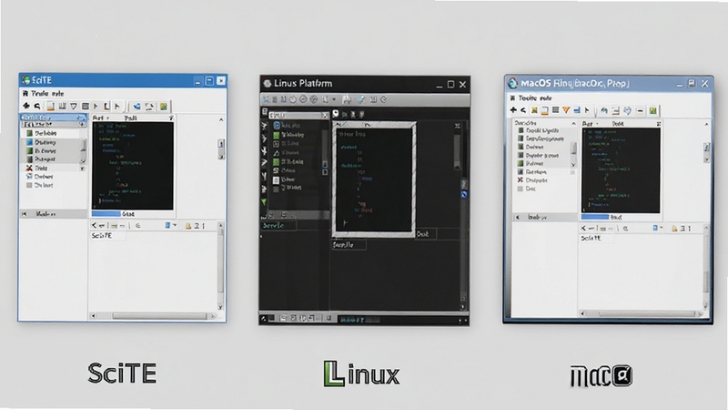Viewport: 728px width, 410px height.
Task: Toggle the small gray checkbox beside MacOS side list
Action: point(572,172)
